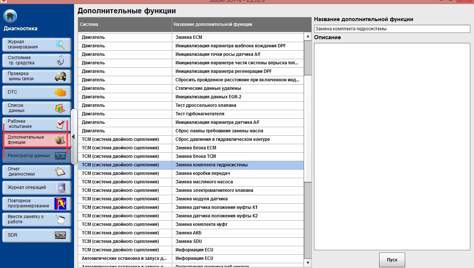Click Название дополнительной функции input field

pyautogui.click(x=392, y=29)
